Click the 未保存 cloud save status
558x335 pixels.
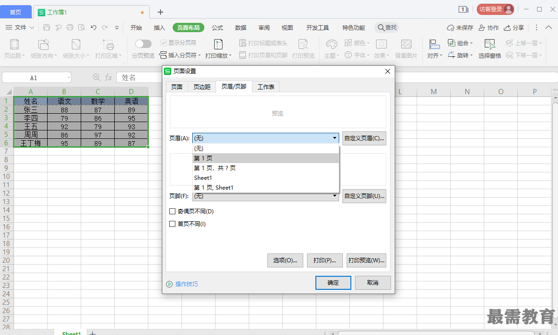(460, 27)
